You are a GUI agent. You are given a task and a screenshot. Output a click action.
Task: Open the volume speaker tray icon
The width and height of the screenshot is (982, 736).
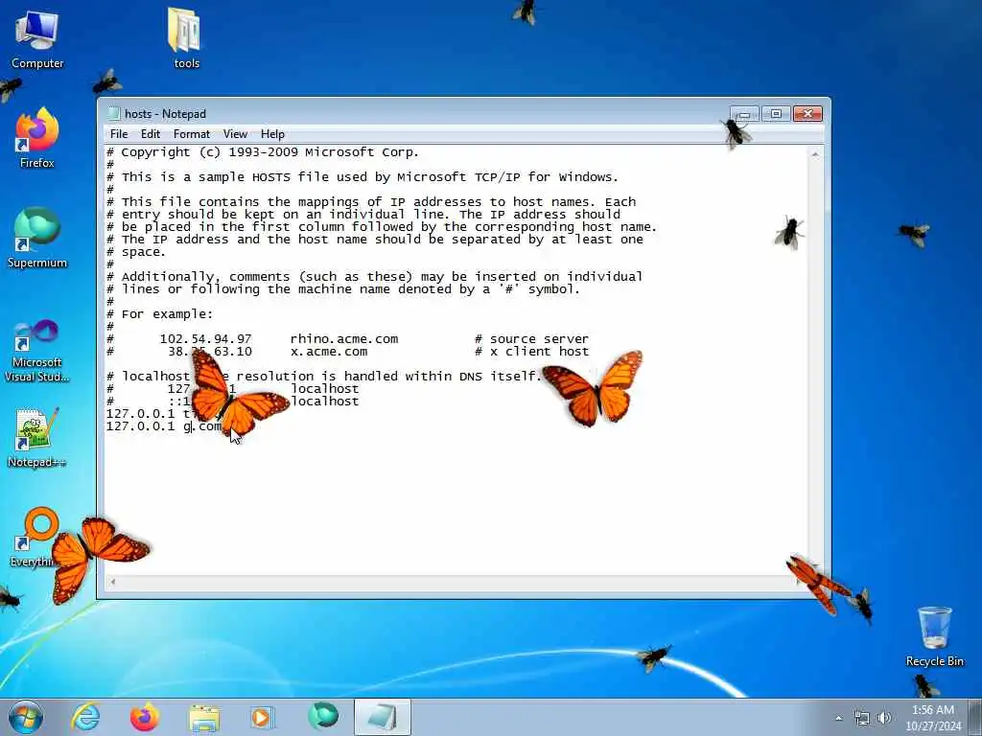pos(884,718)
